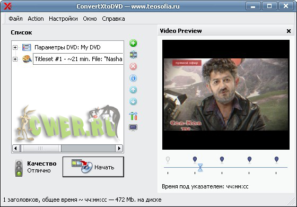
Task: Open the tools settings hammer icon
Action: point(133,116)
